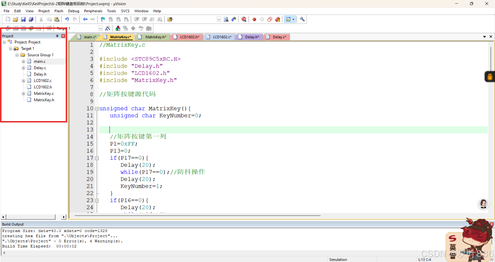Click Project panel scroll right arrow

coord(64,217)
